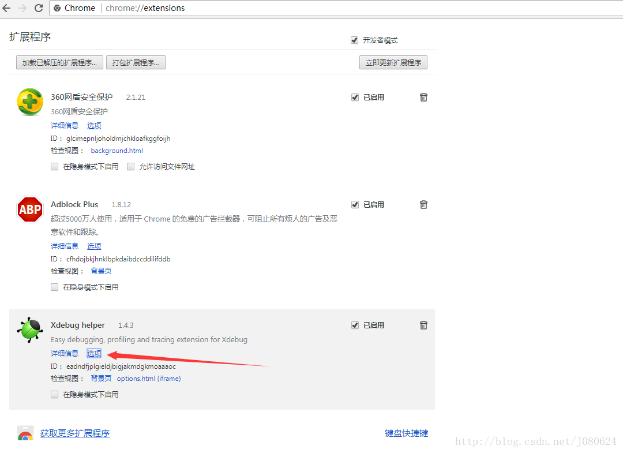The width and height of the screenshot is (623, 453).
Task: Check 允许访问文件网址 for 360网盾安全保护
Action: (x=130, y=167)
